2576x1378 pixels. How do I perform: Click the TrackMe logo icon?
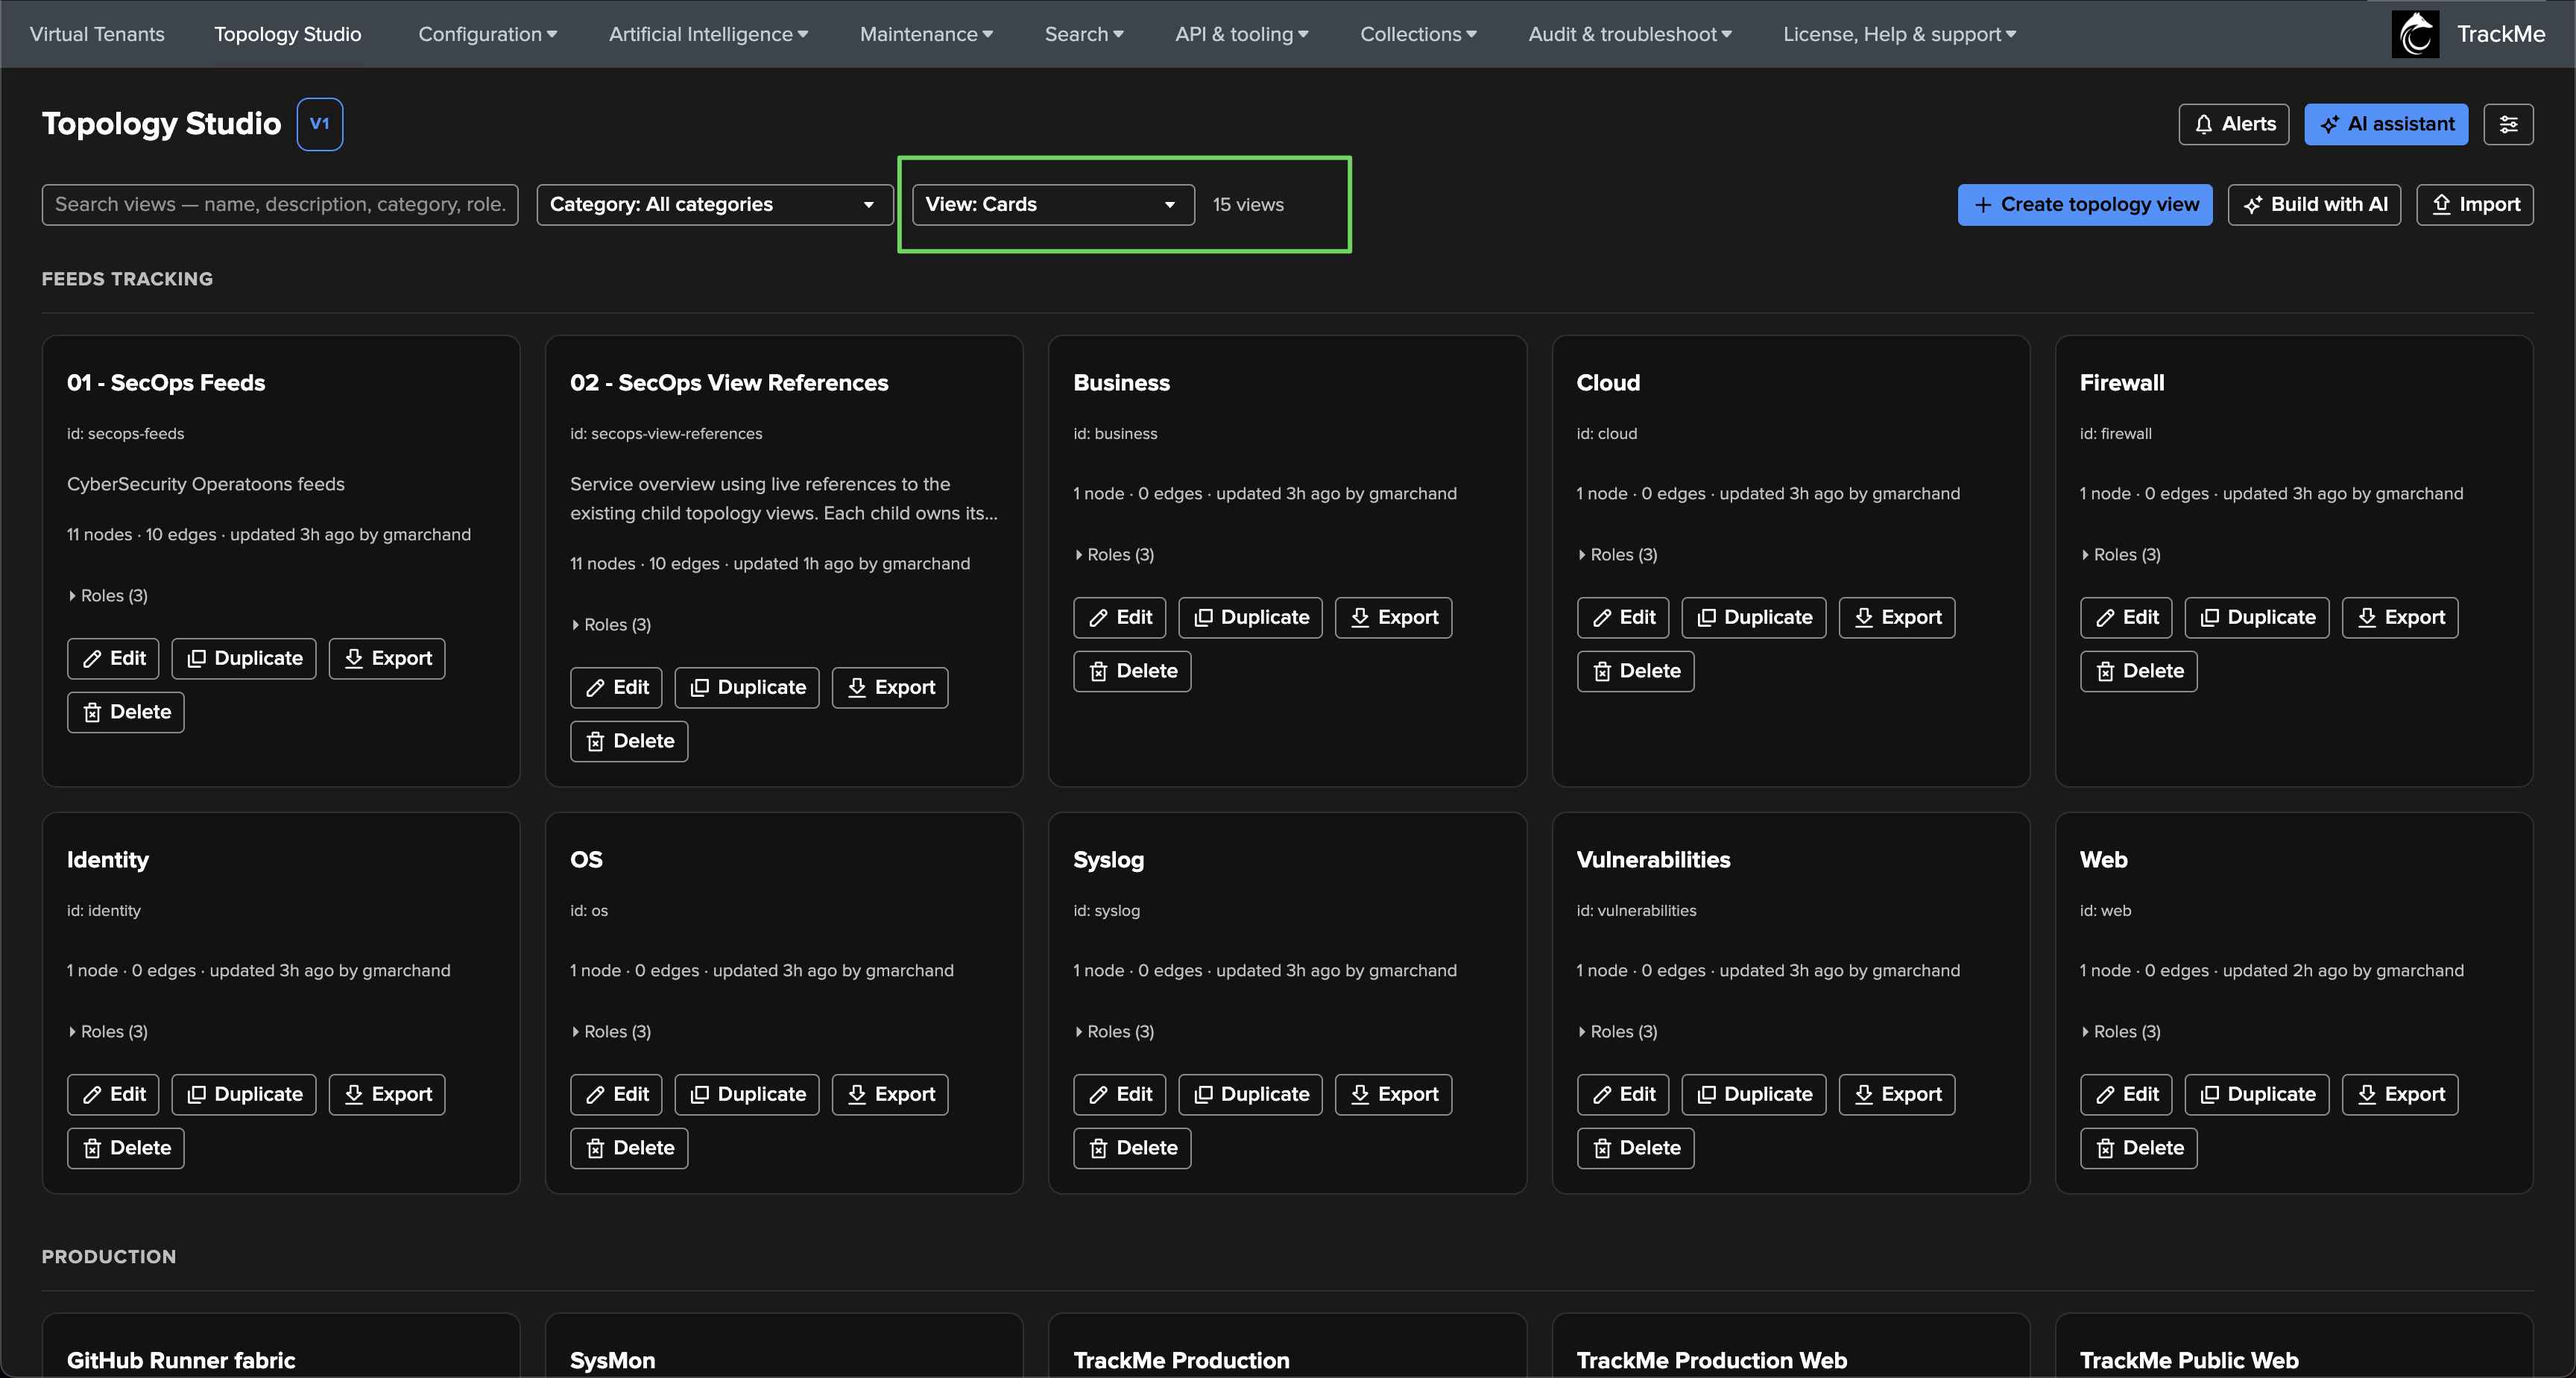click(x=2415, y=34)
